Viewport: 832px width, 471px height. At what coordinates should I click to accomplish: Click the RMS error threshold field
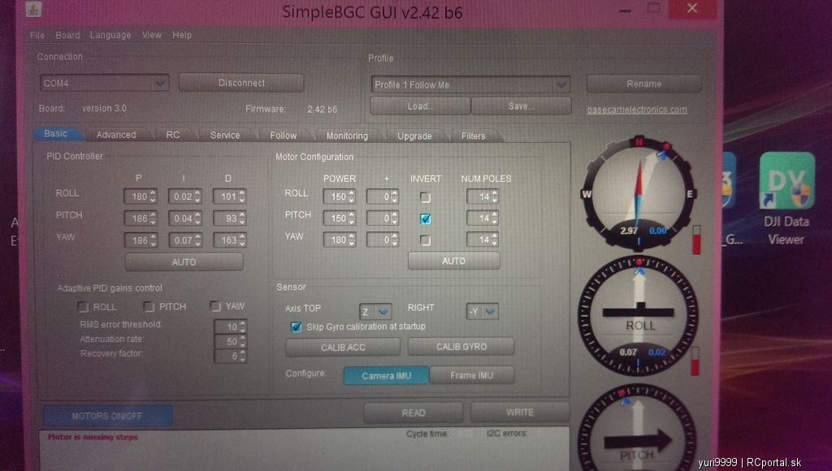click(230, 326)
